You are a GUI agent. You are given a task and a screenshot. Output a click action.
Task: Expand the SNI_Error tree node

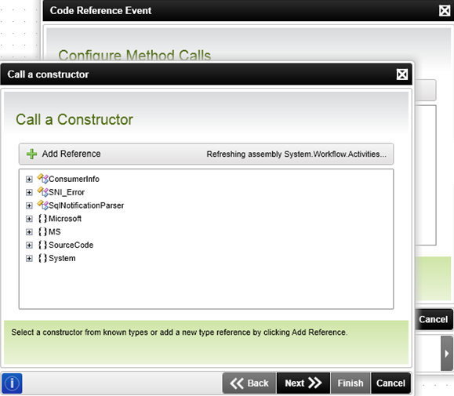tap(29, 192)
